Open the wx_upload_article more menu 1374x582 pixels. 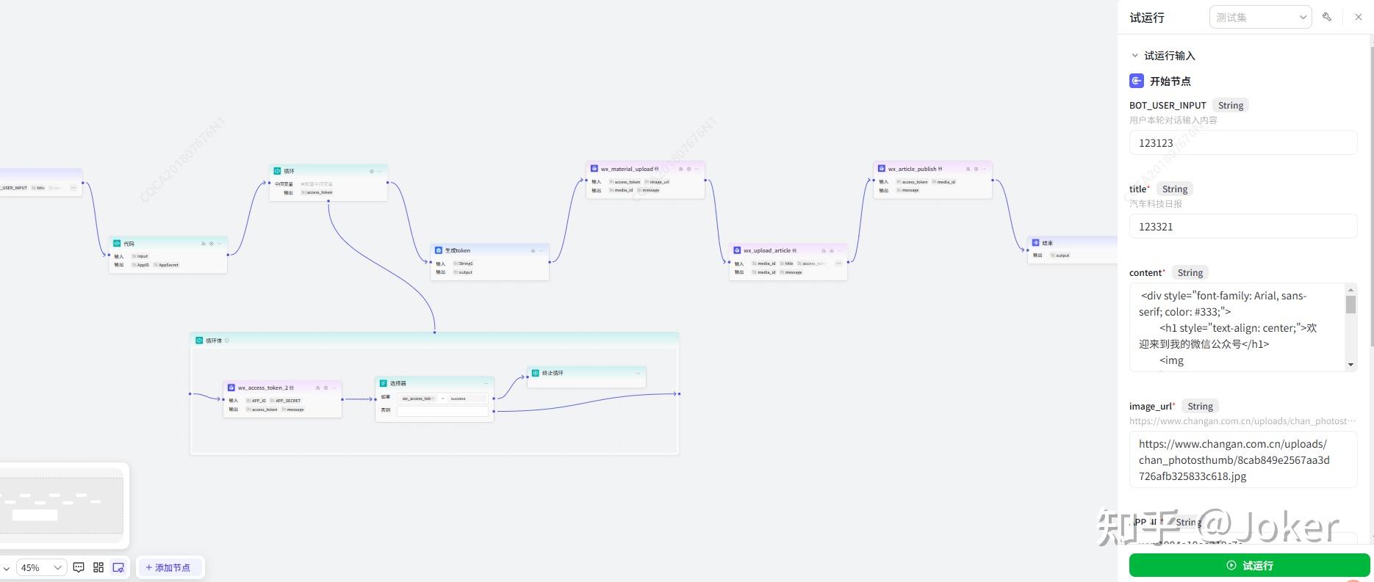pyautogui.click(x=839, y=250)
